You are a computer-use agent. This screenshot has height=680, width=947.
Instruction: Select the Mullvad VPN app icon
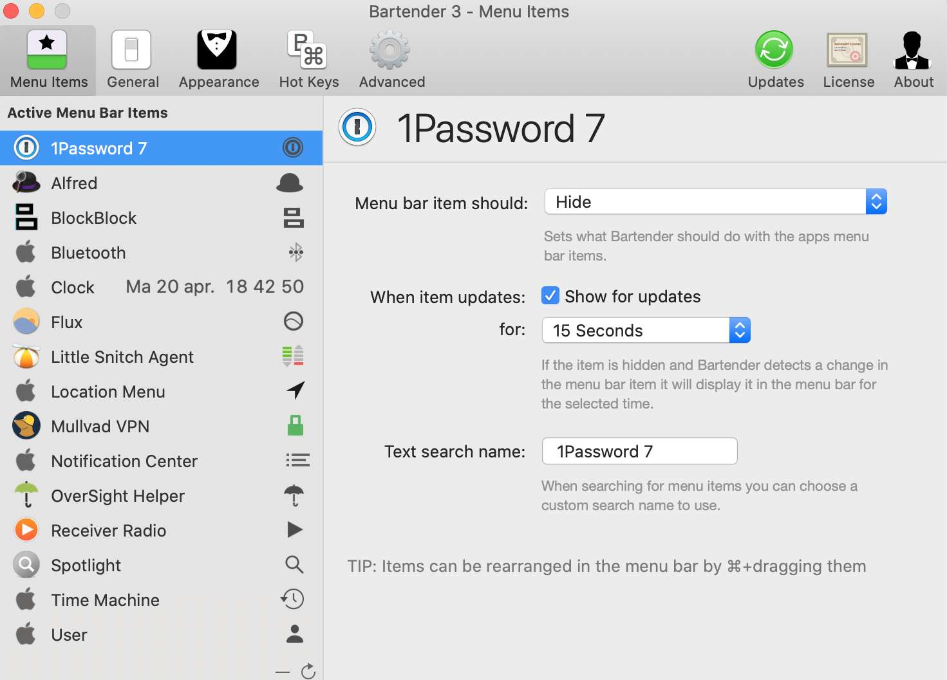tap(26, 425)
